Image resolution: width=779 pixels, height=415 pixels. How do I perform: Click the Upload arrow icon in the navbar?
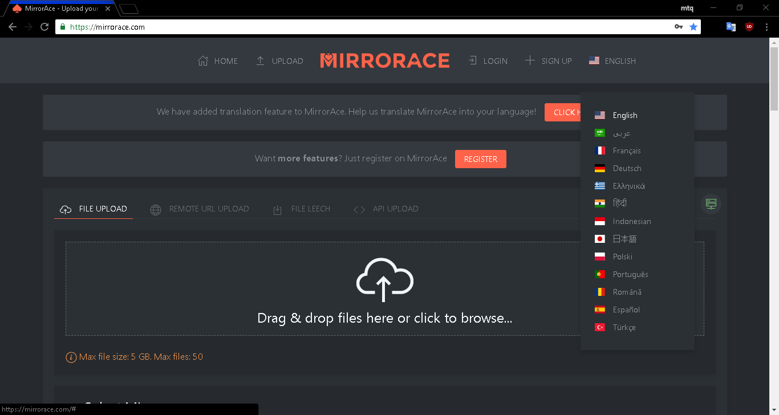coord(260,60)
